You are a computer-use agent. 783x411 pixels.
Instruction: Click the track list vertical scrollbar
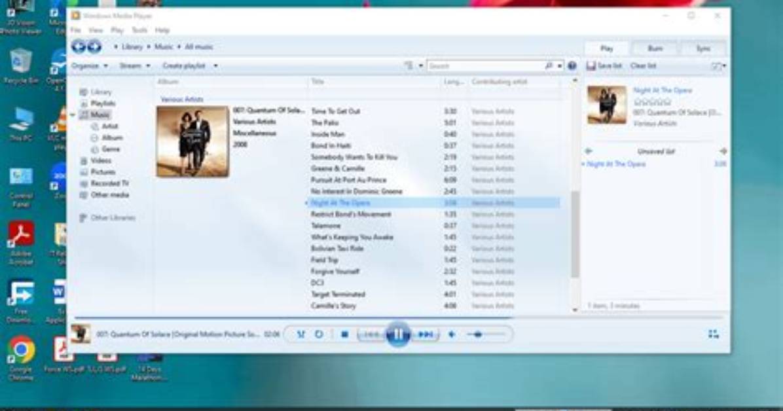tap(575, 235)
